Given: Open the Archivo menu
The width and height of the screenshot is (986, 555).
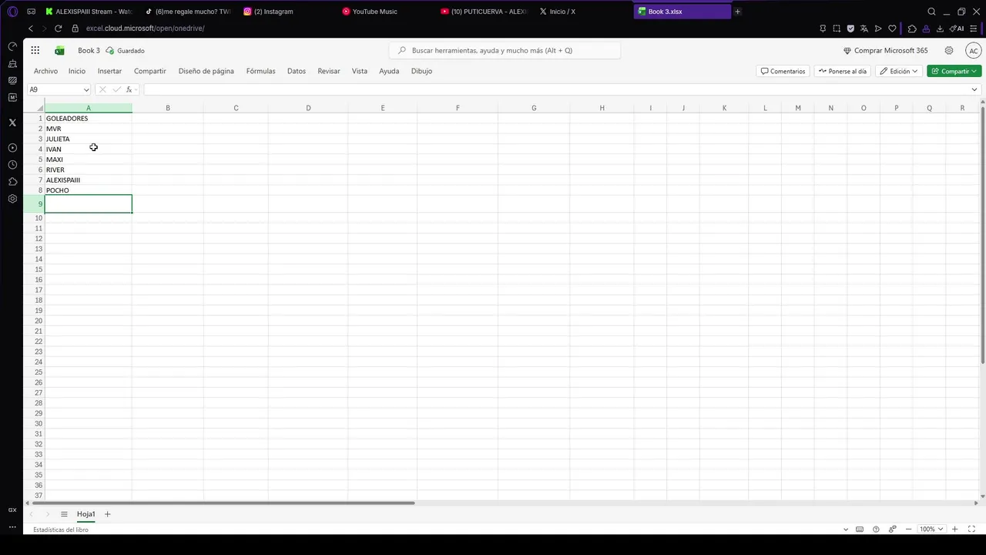Looking at the screenshot, I should pyautogui.click(x=45, y=71).
